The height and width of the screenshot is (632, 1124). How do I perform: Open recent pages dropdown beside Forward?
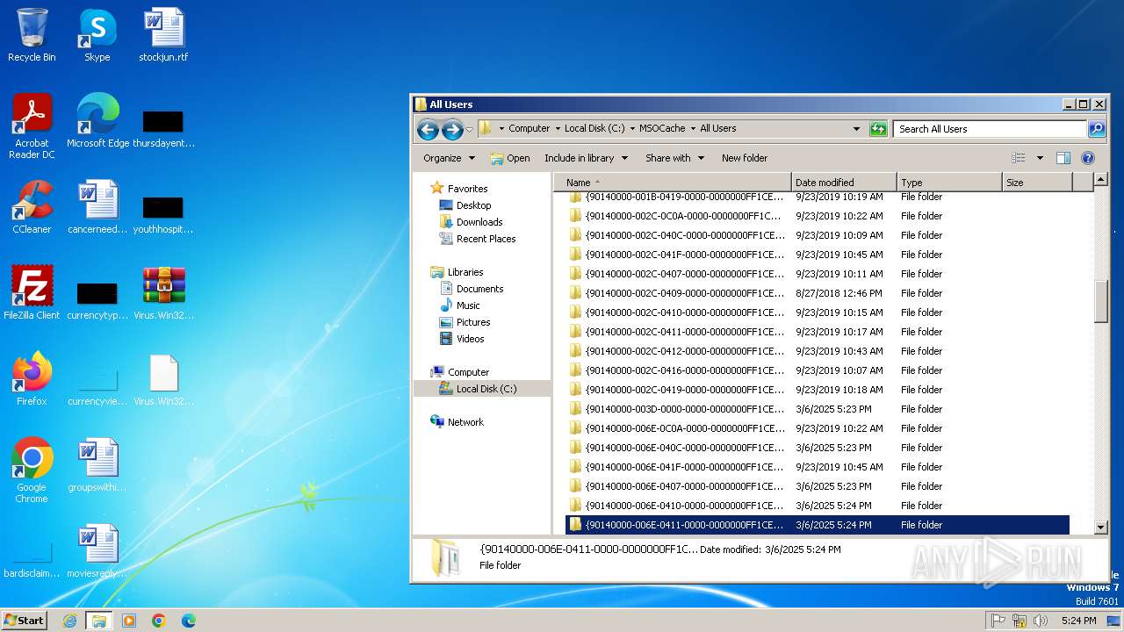point(469,130)
